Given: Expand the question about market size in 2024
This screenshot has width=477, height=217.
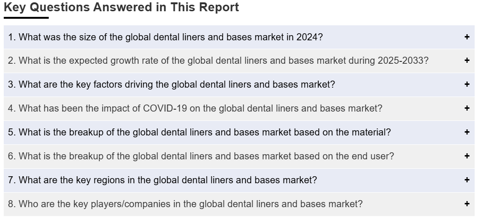Looking at the screenshot, I should pyautogui.click(x=165, y=37).
